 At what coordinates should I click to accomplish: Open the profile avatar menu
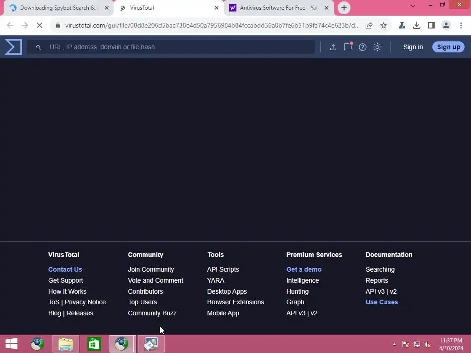446,26
